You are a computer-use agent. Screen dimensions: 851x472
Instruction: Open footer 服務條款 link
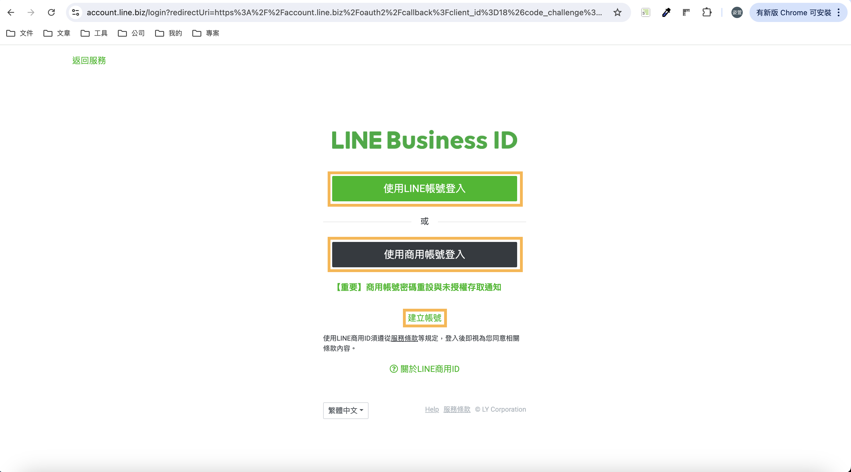457,409
